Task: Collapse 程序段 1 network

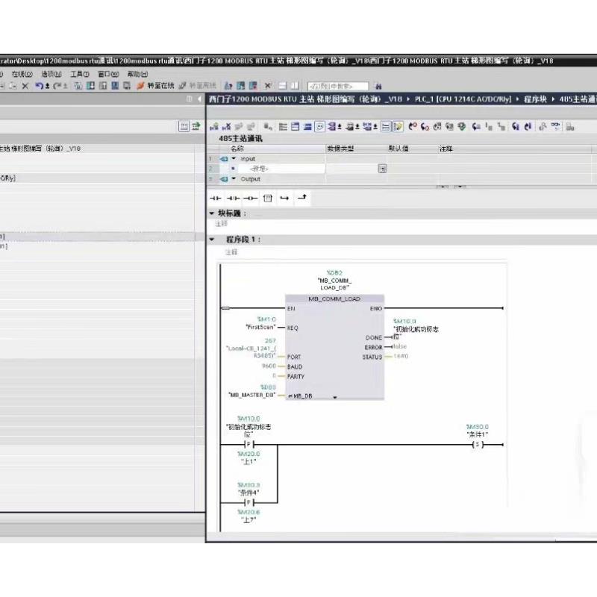Action: pyautogui.click(x=212, y=240)
